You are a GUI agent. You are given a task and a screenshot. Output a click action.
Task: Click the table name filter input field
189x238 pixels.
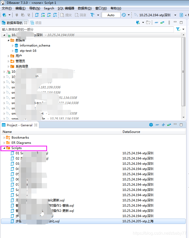tap(87, 29)
